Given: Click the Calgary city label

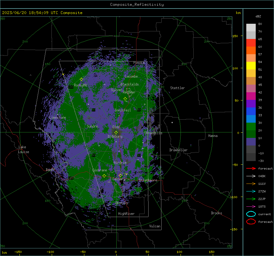Looking at the screenshot, I should 119,179.
